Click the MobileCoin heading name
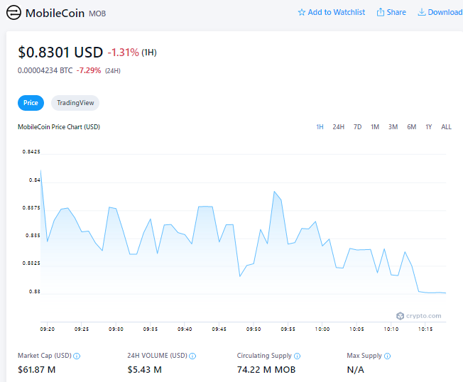This screenshot has width=463, height=382. coord(55,13)
